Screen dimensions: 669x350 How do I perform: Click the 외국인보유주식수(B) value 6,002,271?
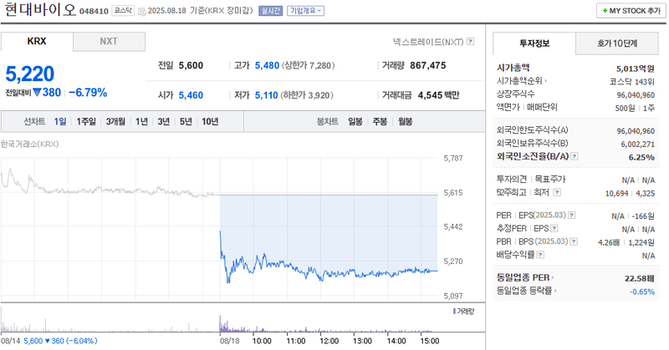pos(637,144)
